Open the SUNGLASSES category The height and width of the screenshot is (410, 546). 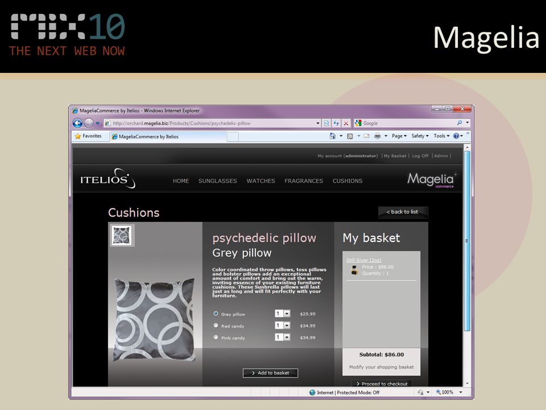[x=218, y=181]
